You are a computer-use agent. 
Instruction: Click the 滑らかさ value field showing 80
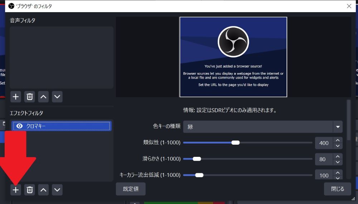pos(324,159)
